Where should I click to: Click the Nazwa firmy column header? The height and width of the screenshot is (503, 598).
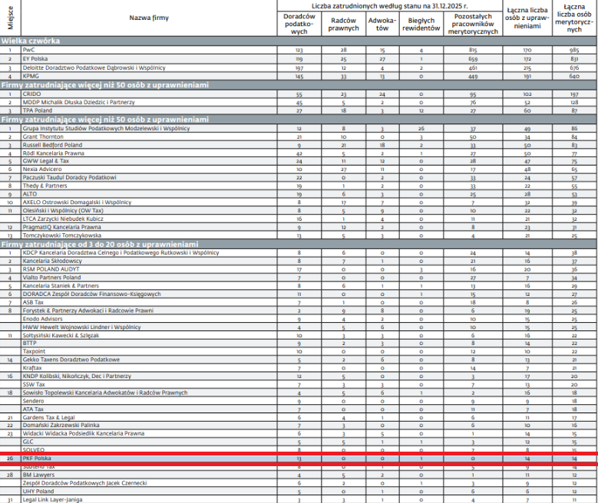150,17
